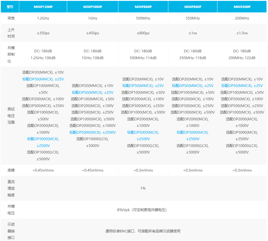
Task: Click the MOIP500P header cell
Action: tap(143, 7)
